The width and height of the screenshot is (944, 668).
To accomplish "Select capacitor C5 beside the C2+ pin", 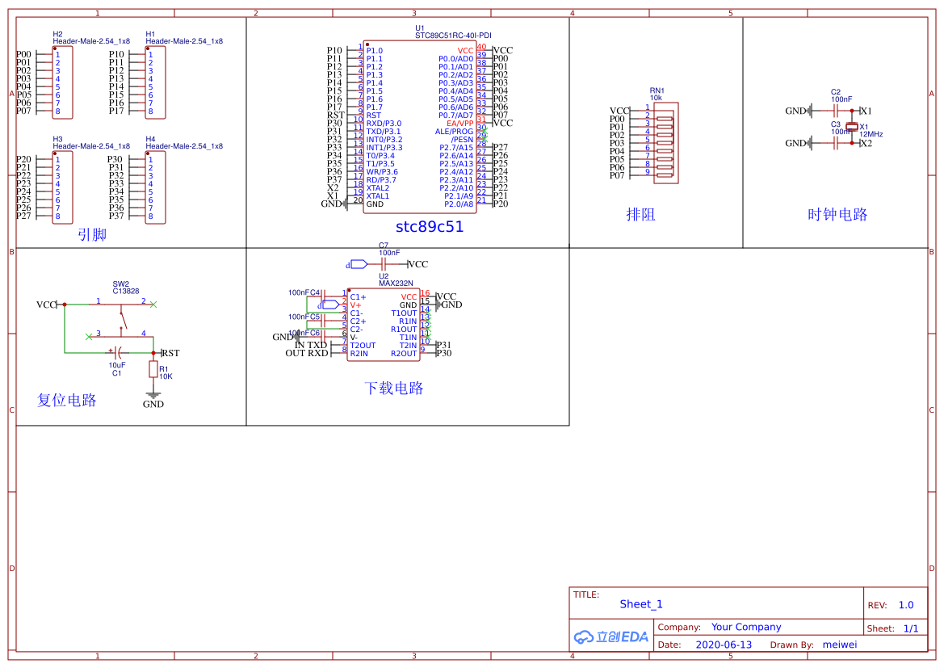I will (323, 321).
